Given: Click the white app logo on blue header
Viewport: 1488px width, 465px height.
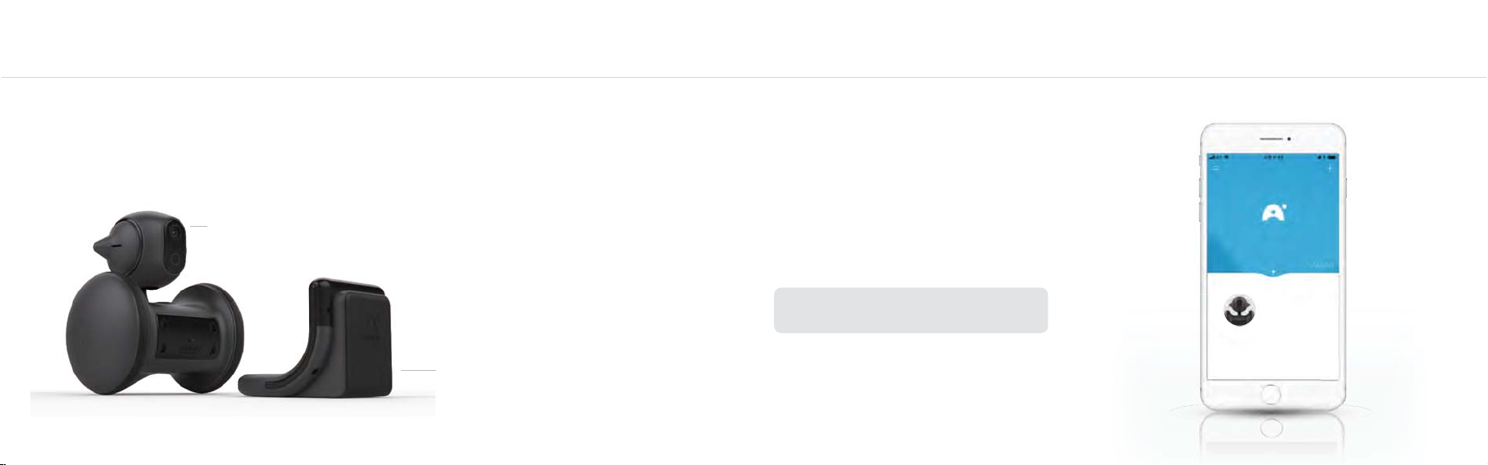Looking at the screenshot, I should point(1273,213).
